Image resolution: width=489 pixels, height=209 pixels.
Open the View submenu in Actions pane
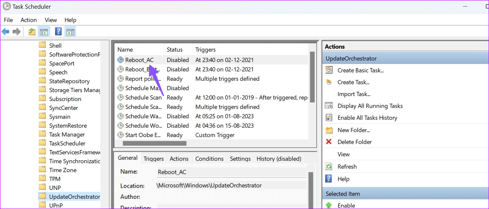pos(344,154)
